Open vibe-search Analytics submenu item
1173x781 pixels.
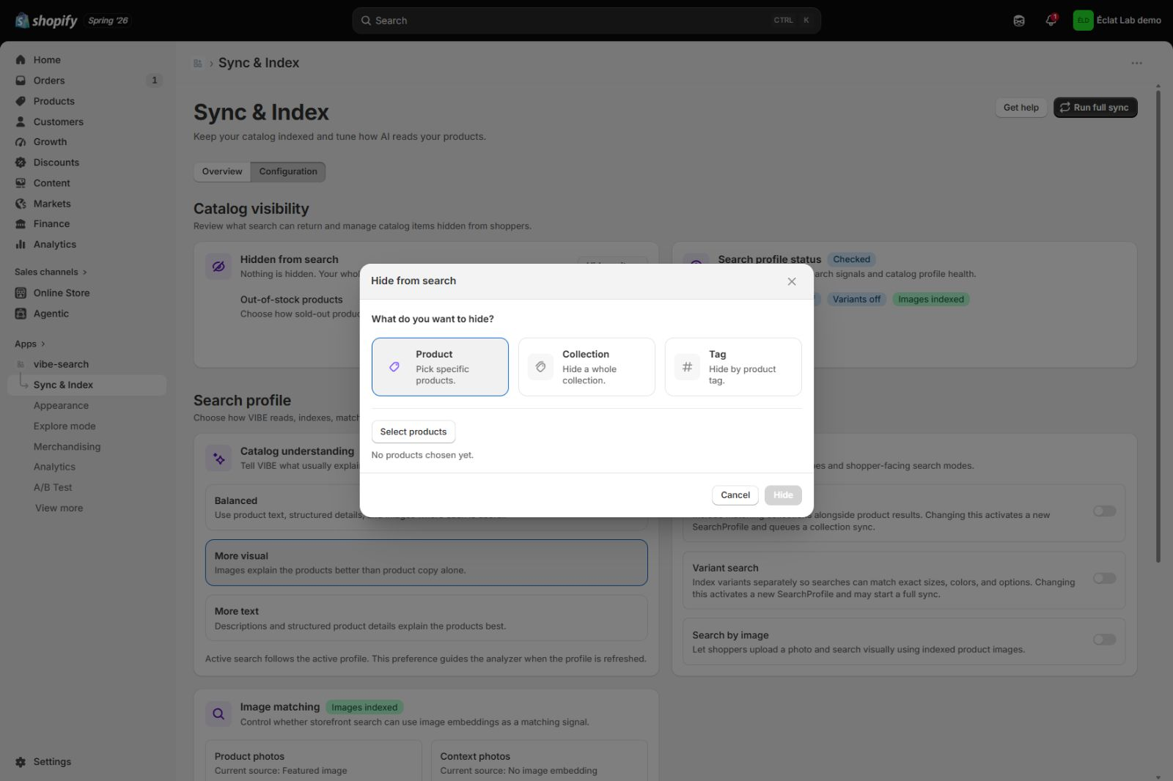click(x=54, y=467)
